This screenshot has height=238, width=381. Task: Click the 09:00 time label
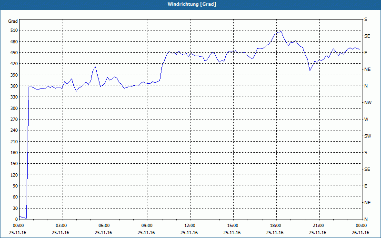click(x=148, y=226)
